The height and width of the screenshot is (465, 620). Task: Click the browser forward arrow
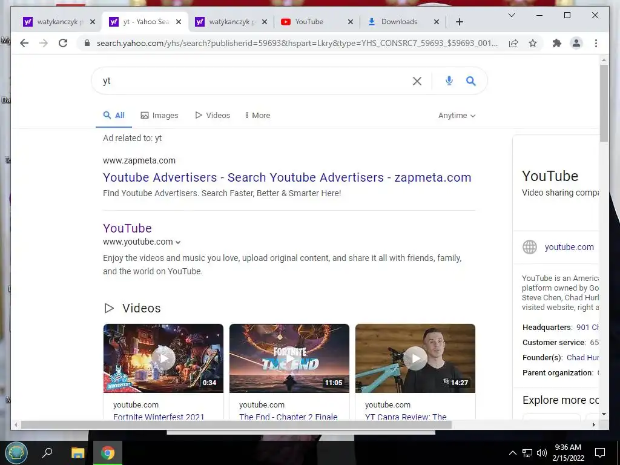point(44,43)
